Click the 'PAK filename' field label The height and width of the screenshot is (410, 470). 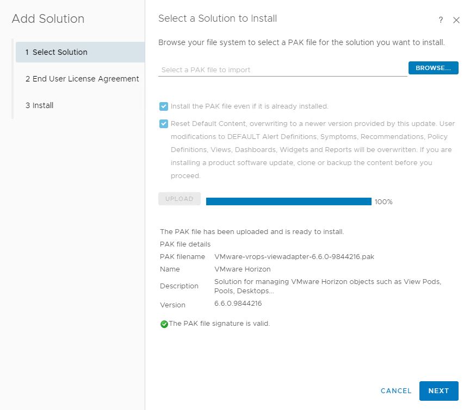coord(183,257)
